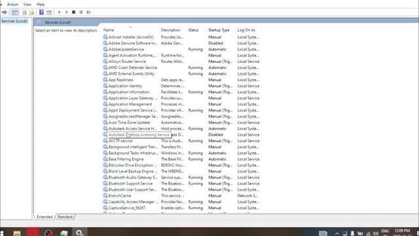
Task: Click the Export List toolbar icon
Action: point(31,12)
